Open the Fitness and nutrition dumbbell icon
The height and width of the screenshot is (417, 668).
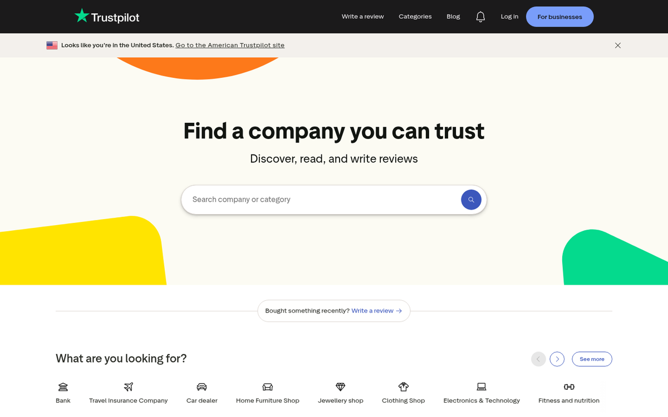(x=569, y=386)
